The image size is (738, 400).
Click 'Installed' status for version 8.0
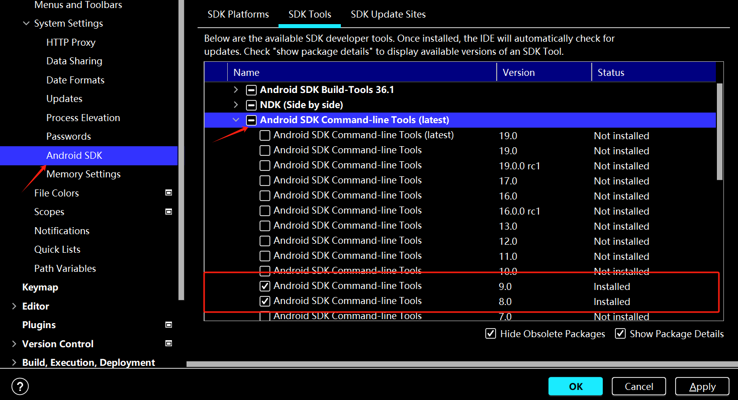[612, 302]
